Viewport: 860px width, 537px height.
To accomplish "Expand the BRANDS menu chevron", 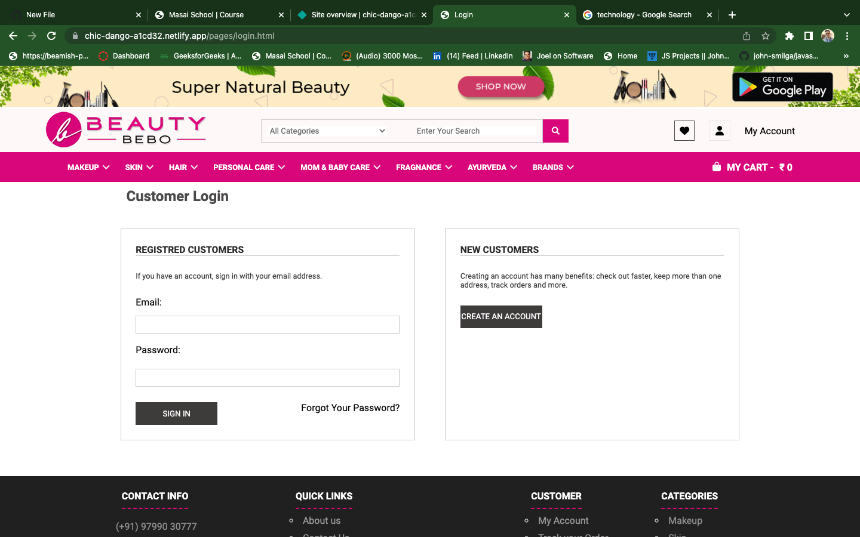I will [570, 167].
